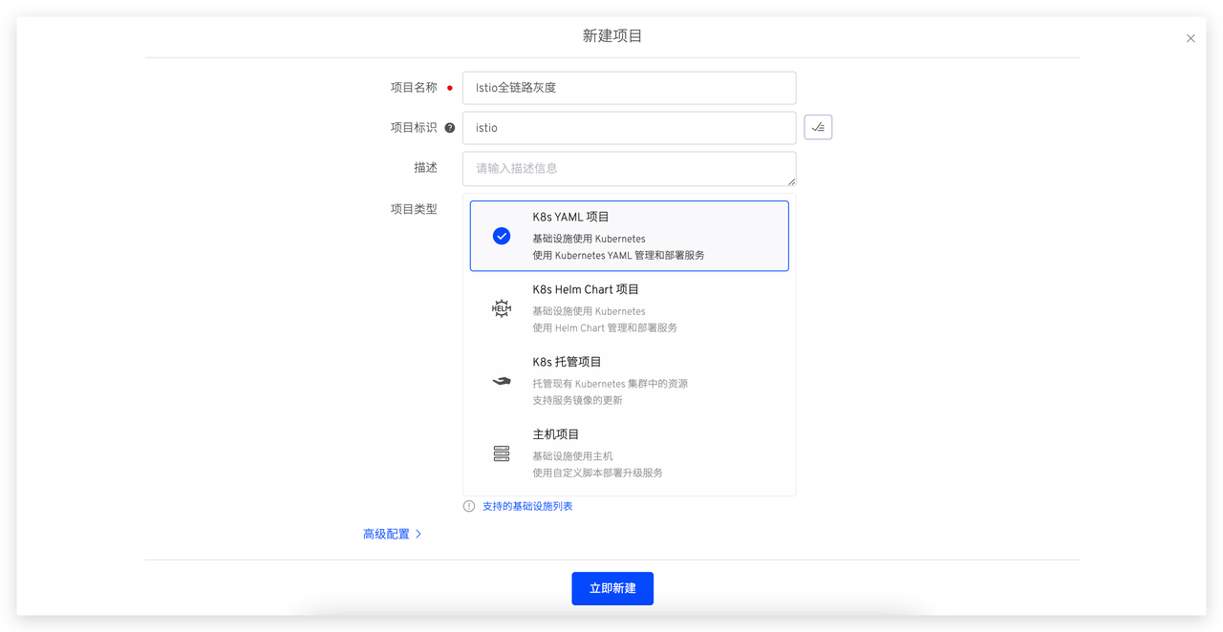Expand the 高级配置 section
Image resolution: width=1223 pixels, height=632 pixels.
386,534
